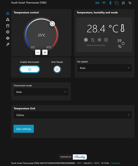Toggle the Anti-freeze power button
The height and width of the screenshot is (166, 138).
57,69
